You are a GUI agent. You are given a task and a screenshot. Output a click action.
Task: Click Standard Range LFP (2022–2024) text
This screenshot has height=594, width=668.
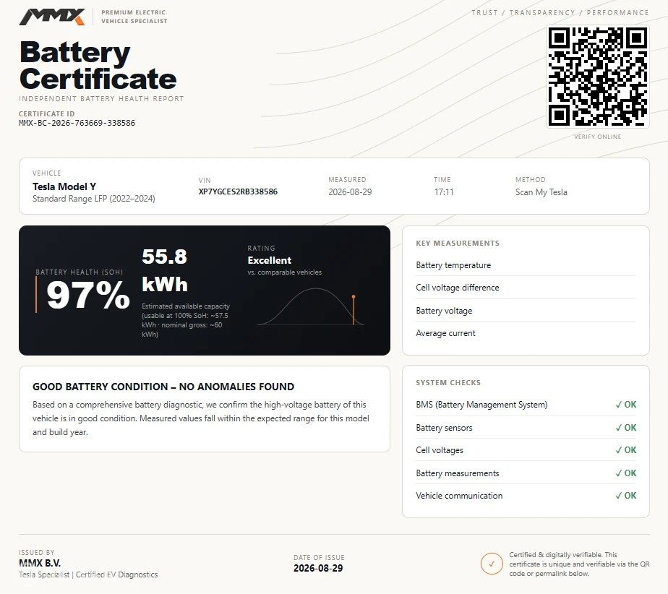tap(94, 199)
